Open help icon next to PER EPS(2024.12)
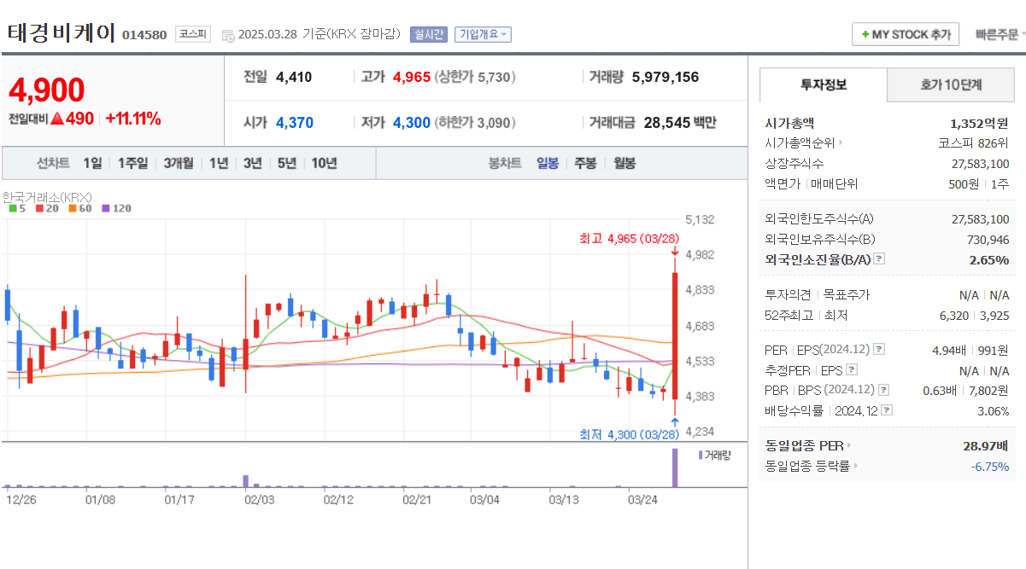1026x569 pixels. (x=879, y=350)
